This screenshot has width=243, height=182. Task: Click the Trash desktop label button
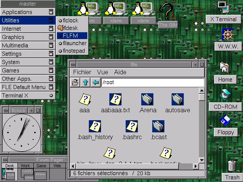click(x=232, y=177)
